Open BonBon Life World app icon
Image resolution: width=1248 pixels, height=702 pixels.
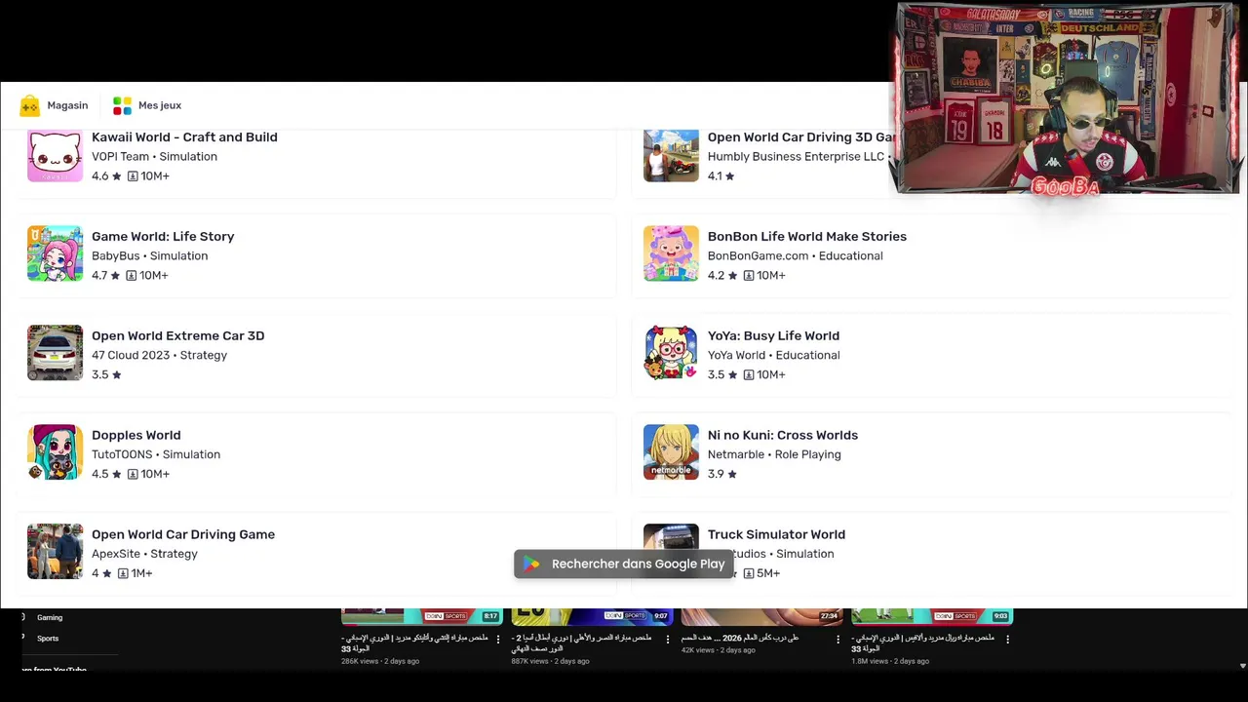tap(671, 253)
